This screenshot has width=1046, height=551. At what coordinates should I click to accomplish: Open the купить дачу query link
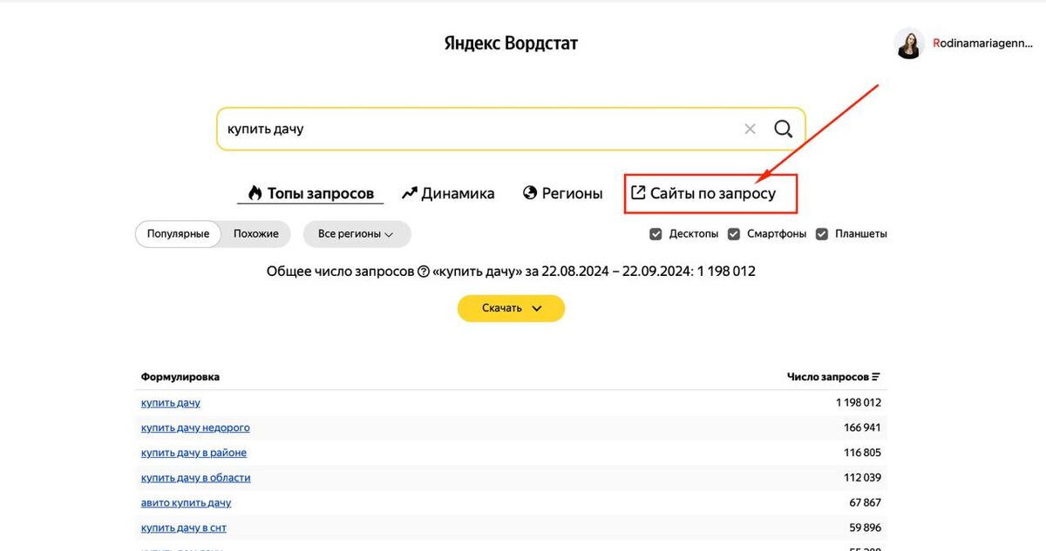click(171, 403)
